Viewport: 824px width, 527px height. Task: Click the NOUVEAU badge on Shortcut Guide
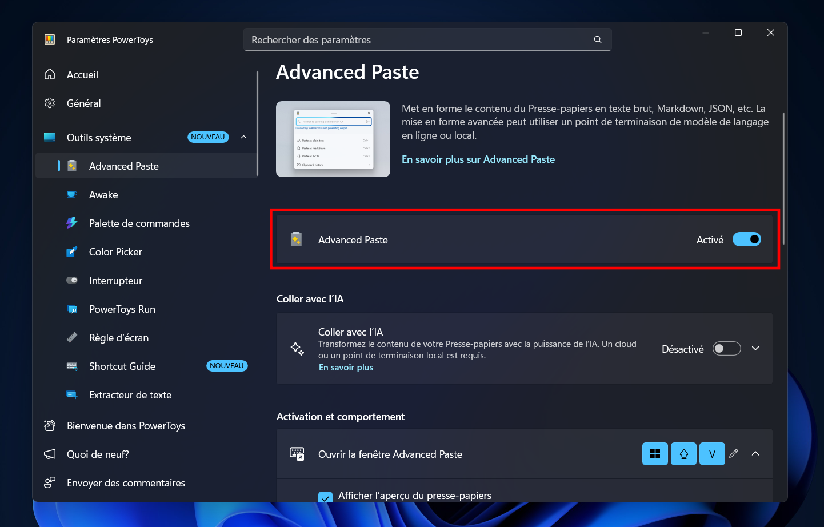pos(227,366)
